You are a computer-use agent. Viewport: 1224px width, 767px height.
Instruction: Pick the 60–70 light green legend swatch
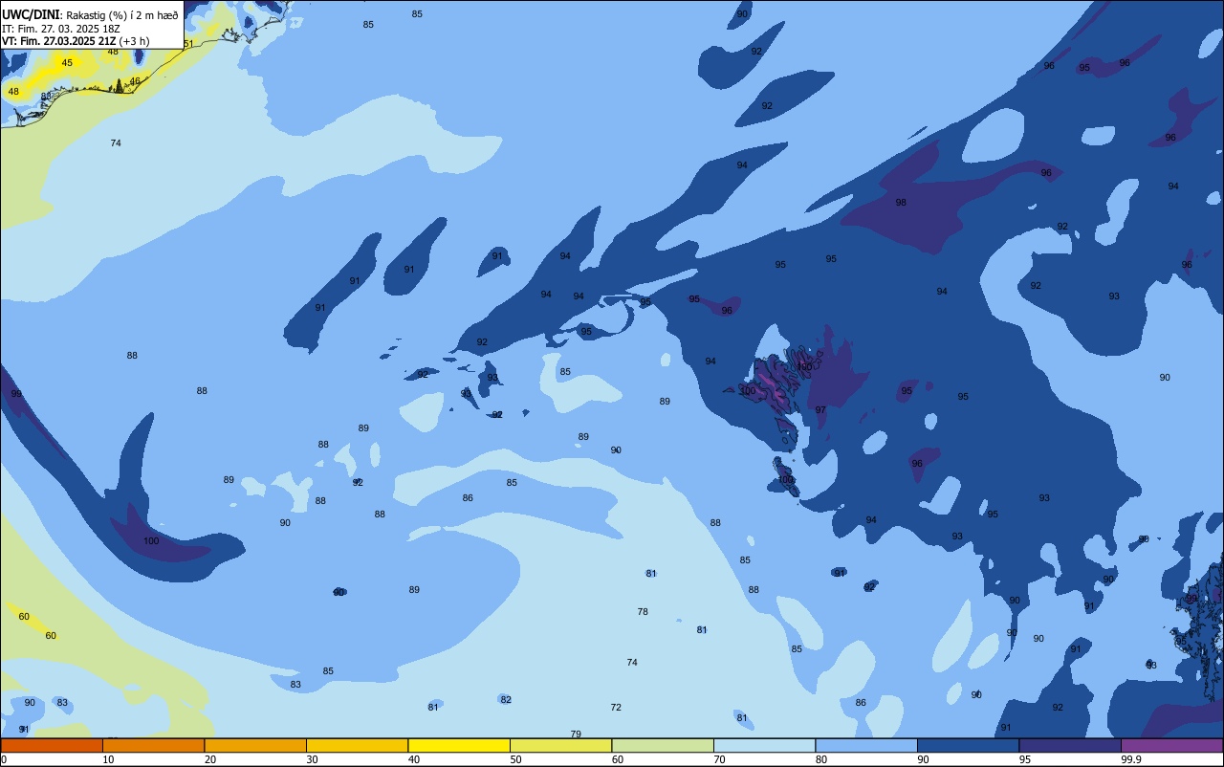(663, 745)
